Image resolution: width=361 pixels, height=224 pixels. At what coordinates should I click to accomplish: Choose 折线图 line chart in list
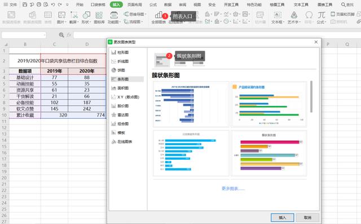120,61
